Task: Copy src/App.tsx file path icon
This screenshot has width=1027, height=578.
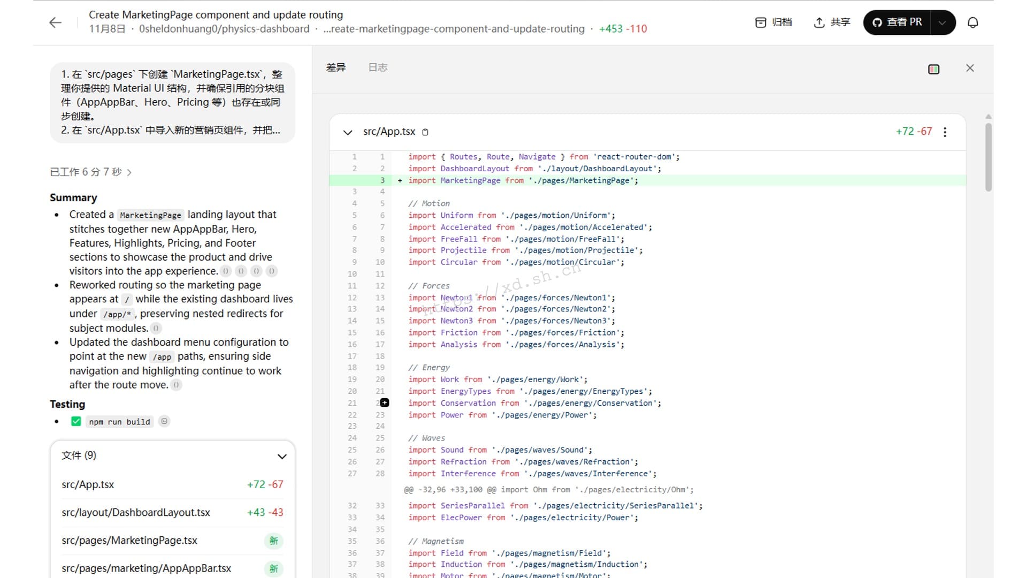Action: pyautogui.click(x=425, y=132)
